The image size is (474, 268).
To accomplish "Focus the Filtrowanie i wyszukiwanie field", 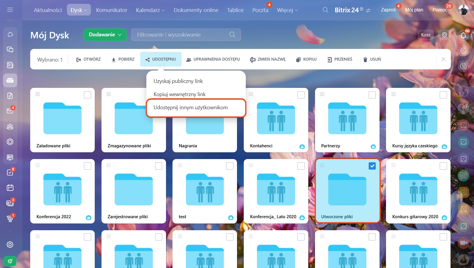I will [186, 35].
